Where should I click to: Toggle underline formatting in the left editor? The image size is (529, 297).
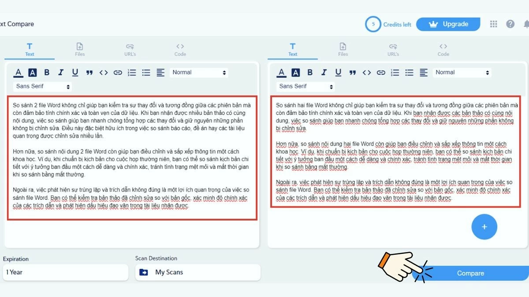click(x=75, y=72)
